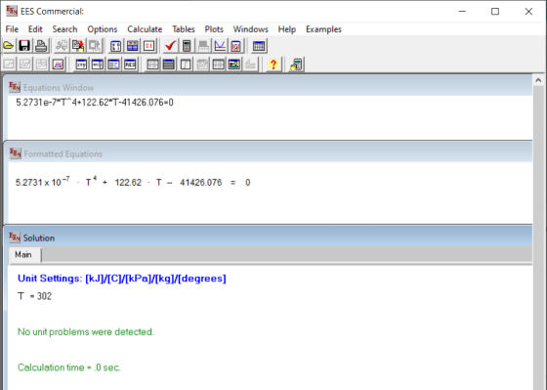Open Function Information toolbar icon
This screenshot has width=547, height=390.
tap(133, 46)
